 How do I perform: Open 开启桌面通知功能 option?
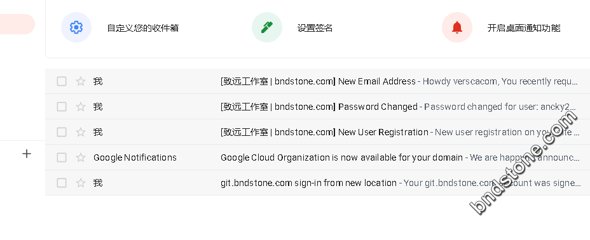(x=524, y=28)
